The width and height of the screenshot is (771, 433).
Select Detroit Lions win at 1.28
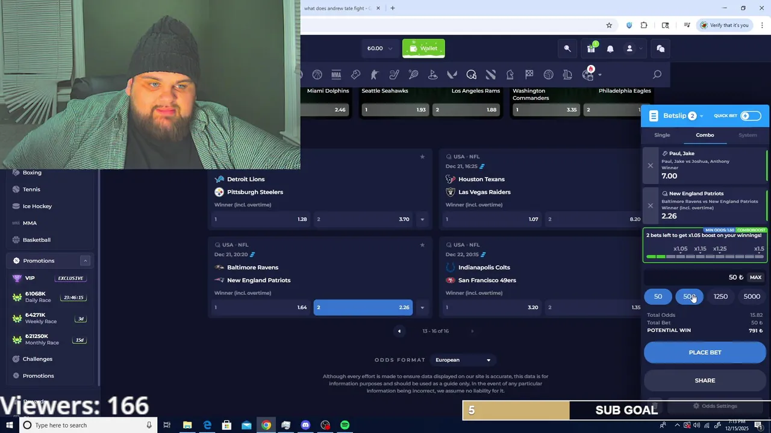point(260,219)
